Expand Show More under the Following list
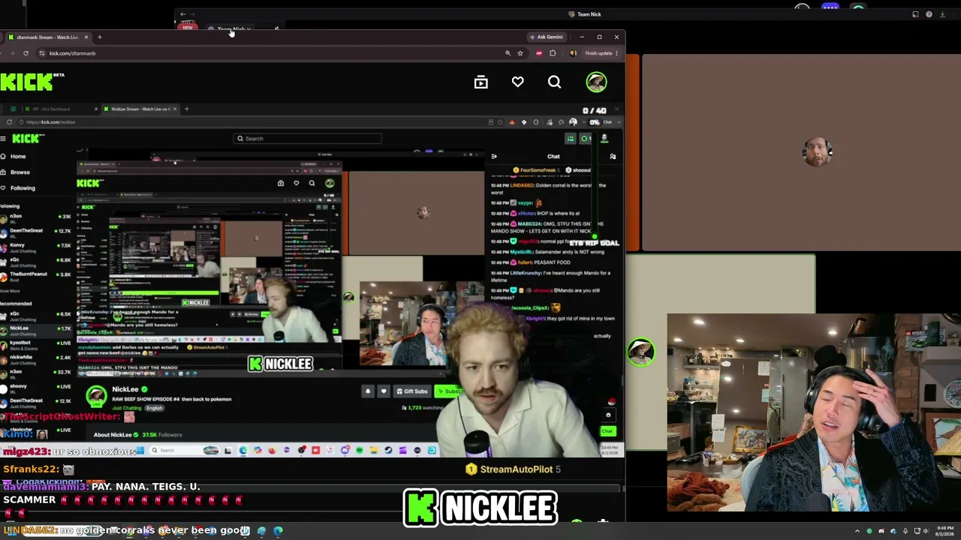This screenshot has height=540, width=961. tap(10, 291)
